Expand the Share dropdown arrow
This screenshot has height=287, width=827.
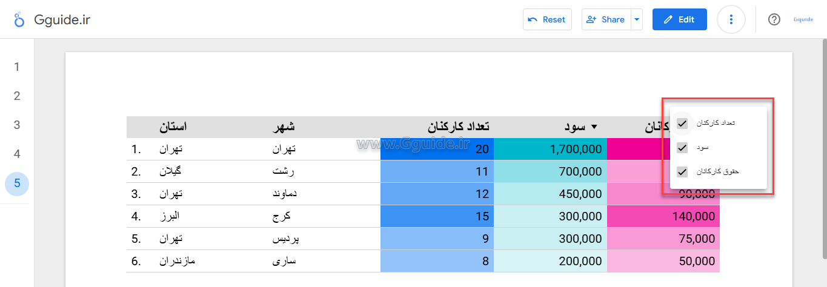click(636, 19)
